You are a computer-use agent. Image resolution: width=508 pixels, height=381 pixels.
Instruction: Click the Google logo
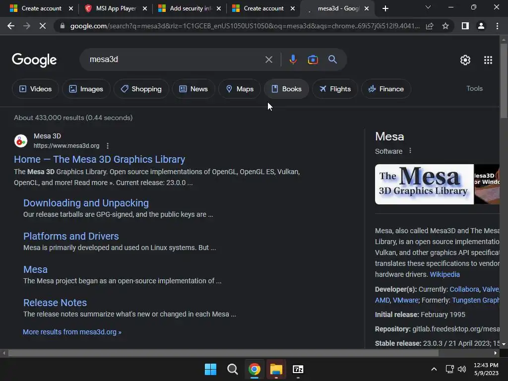[34, 60]
